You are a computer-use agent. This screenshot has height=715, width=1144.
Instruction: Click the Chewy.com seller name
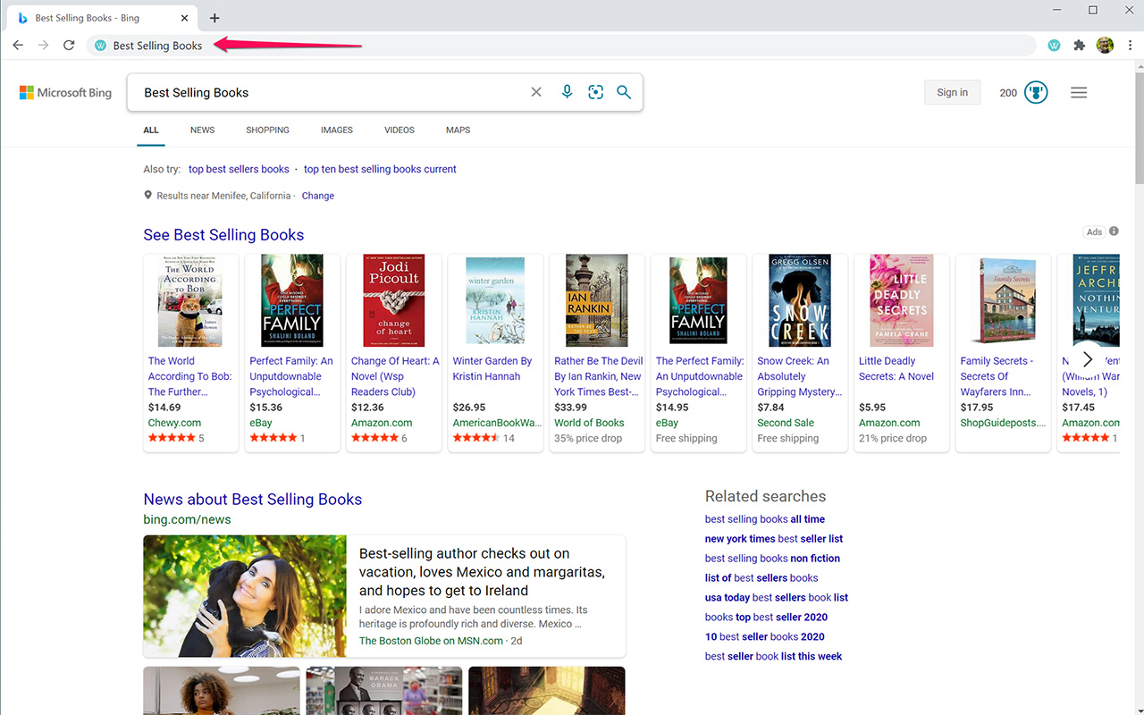point(174,423)
